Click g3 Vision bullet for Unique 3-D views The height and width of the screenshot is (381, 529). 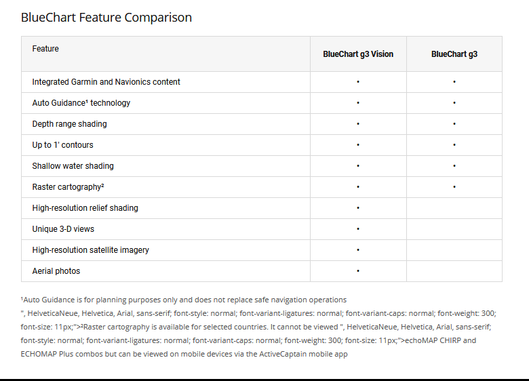[x=358, y=229]
